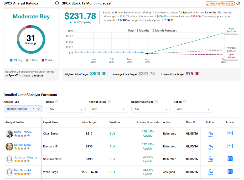244x180 pixels.
Task: Open article for Kutgun Maral's rating
Action: pyautogui.click(x=230, y=146)
